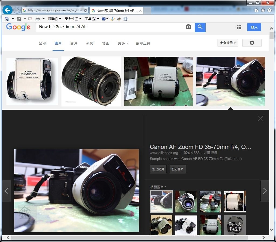
Task: Click the 以圖搜尋 link
Action: tap(210, 153)
